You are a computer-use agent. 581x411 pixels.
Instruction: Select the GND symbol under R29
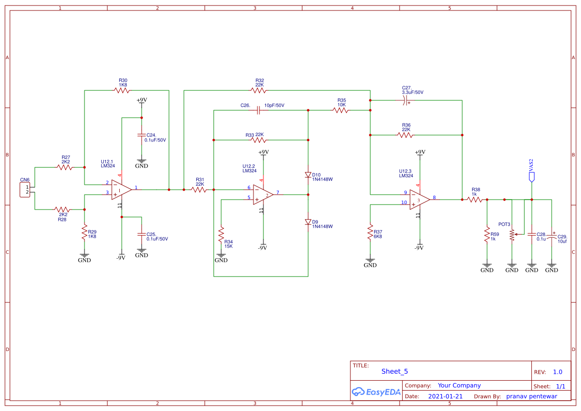pos(84,258)
